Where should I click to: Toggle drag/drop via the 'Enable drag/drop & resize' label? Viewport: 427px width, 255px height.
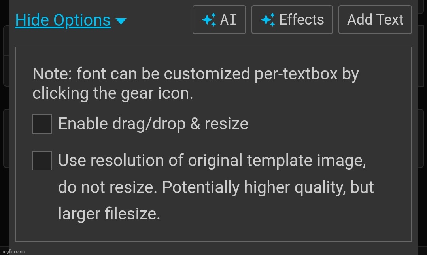coord(153,124)
